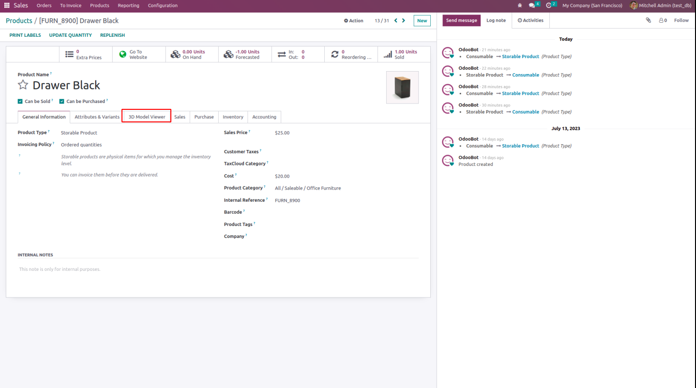Click the attachments paperclip icon
This screenshot has width=696, height=388.
(x=648, y=20)
